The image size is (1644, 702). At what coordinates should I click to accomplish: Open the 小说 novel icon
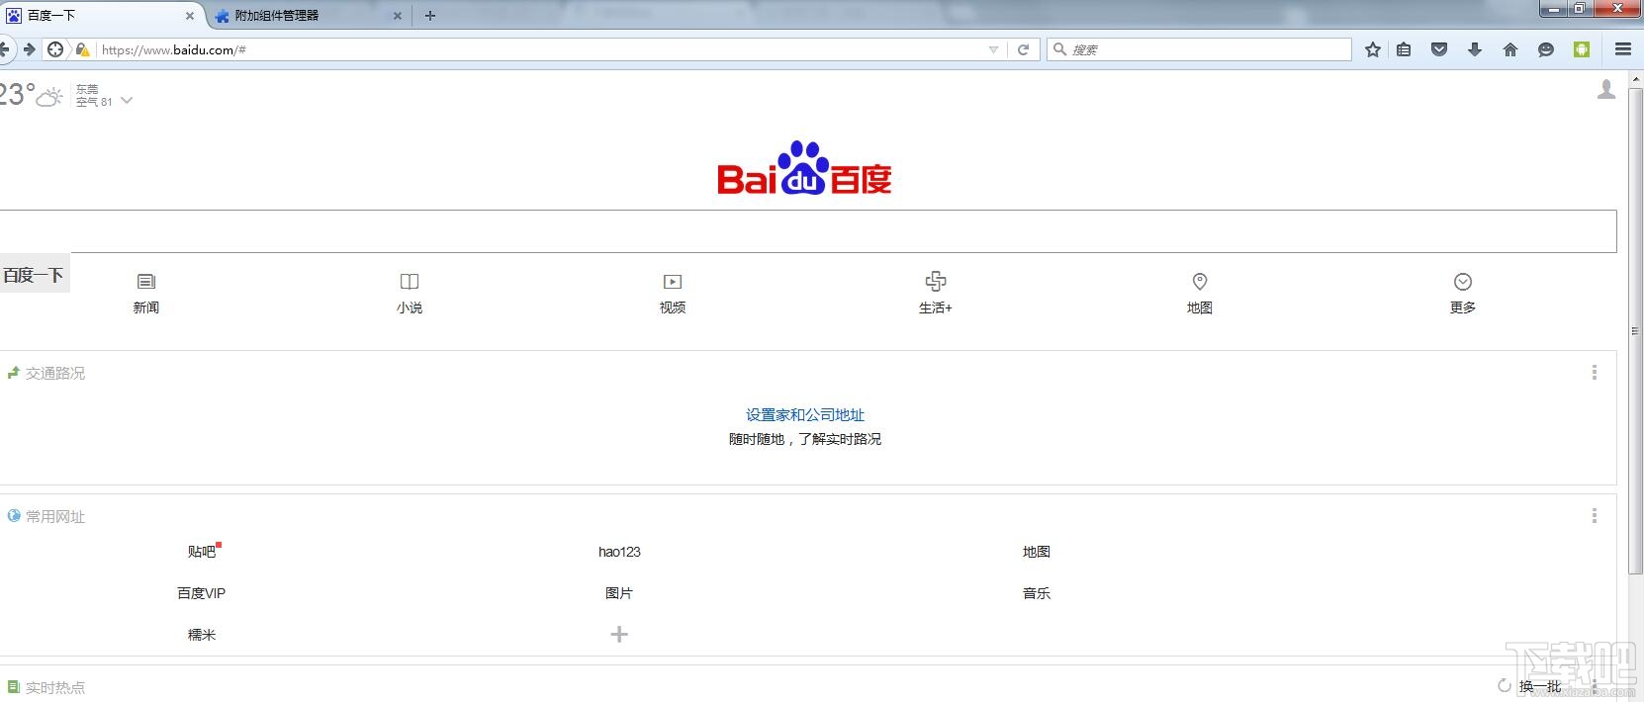[410, 282]
